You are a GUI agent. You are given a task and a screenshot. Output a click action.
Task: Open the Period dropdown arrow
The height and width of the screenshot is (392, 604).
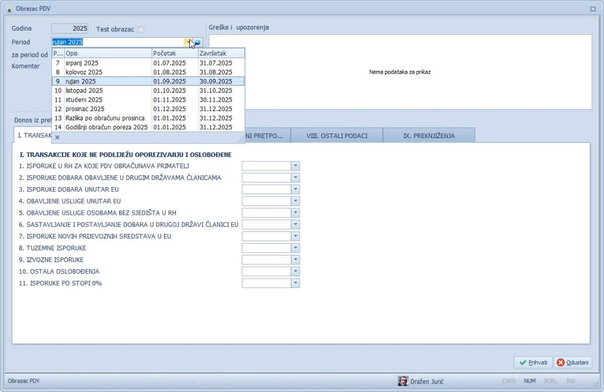tap(188, 43)
